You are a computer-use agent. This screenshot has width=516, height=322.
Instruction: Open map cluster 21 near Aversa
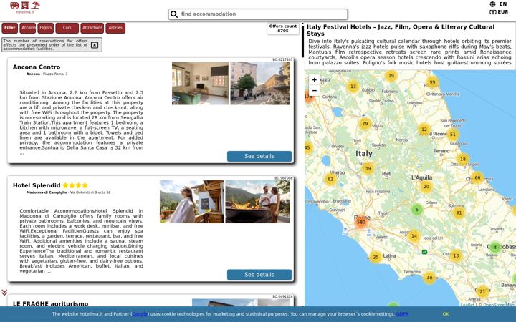pos(482,291)
